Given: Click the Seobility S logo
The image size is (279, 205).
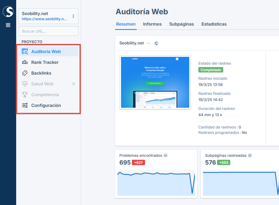Looking at the screenshot, I should tap(8, 12).
